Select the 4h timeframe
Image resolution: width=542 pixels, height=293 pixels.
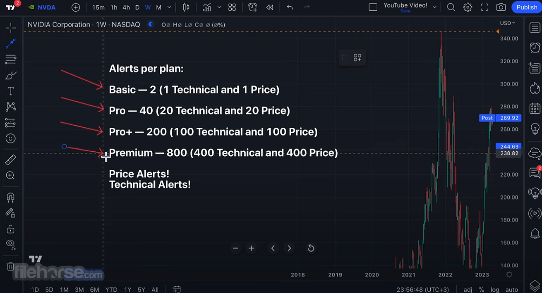click(126, 7)
